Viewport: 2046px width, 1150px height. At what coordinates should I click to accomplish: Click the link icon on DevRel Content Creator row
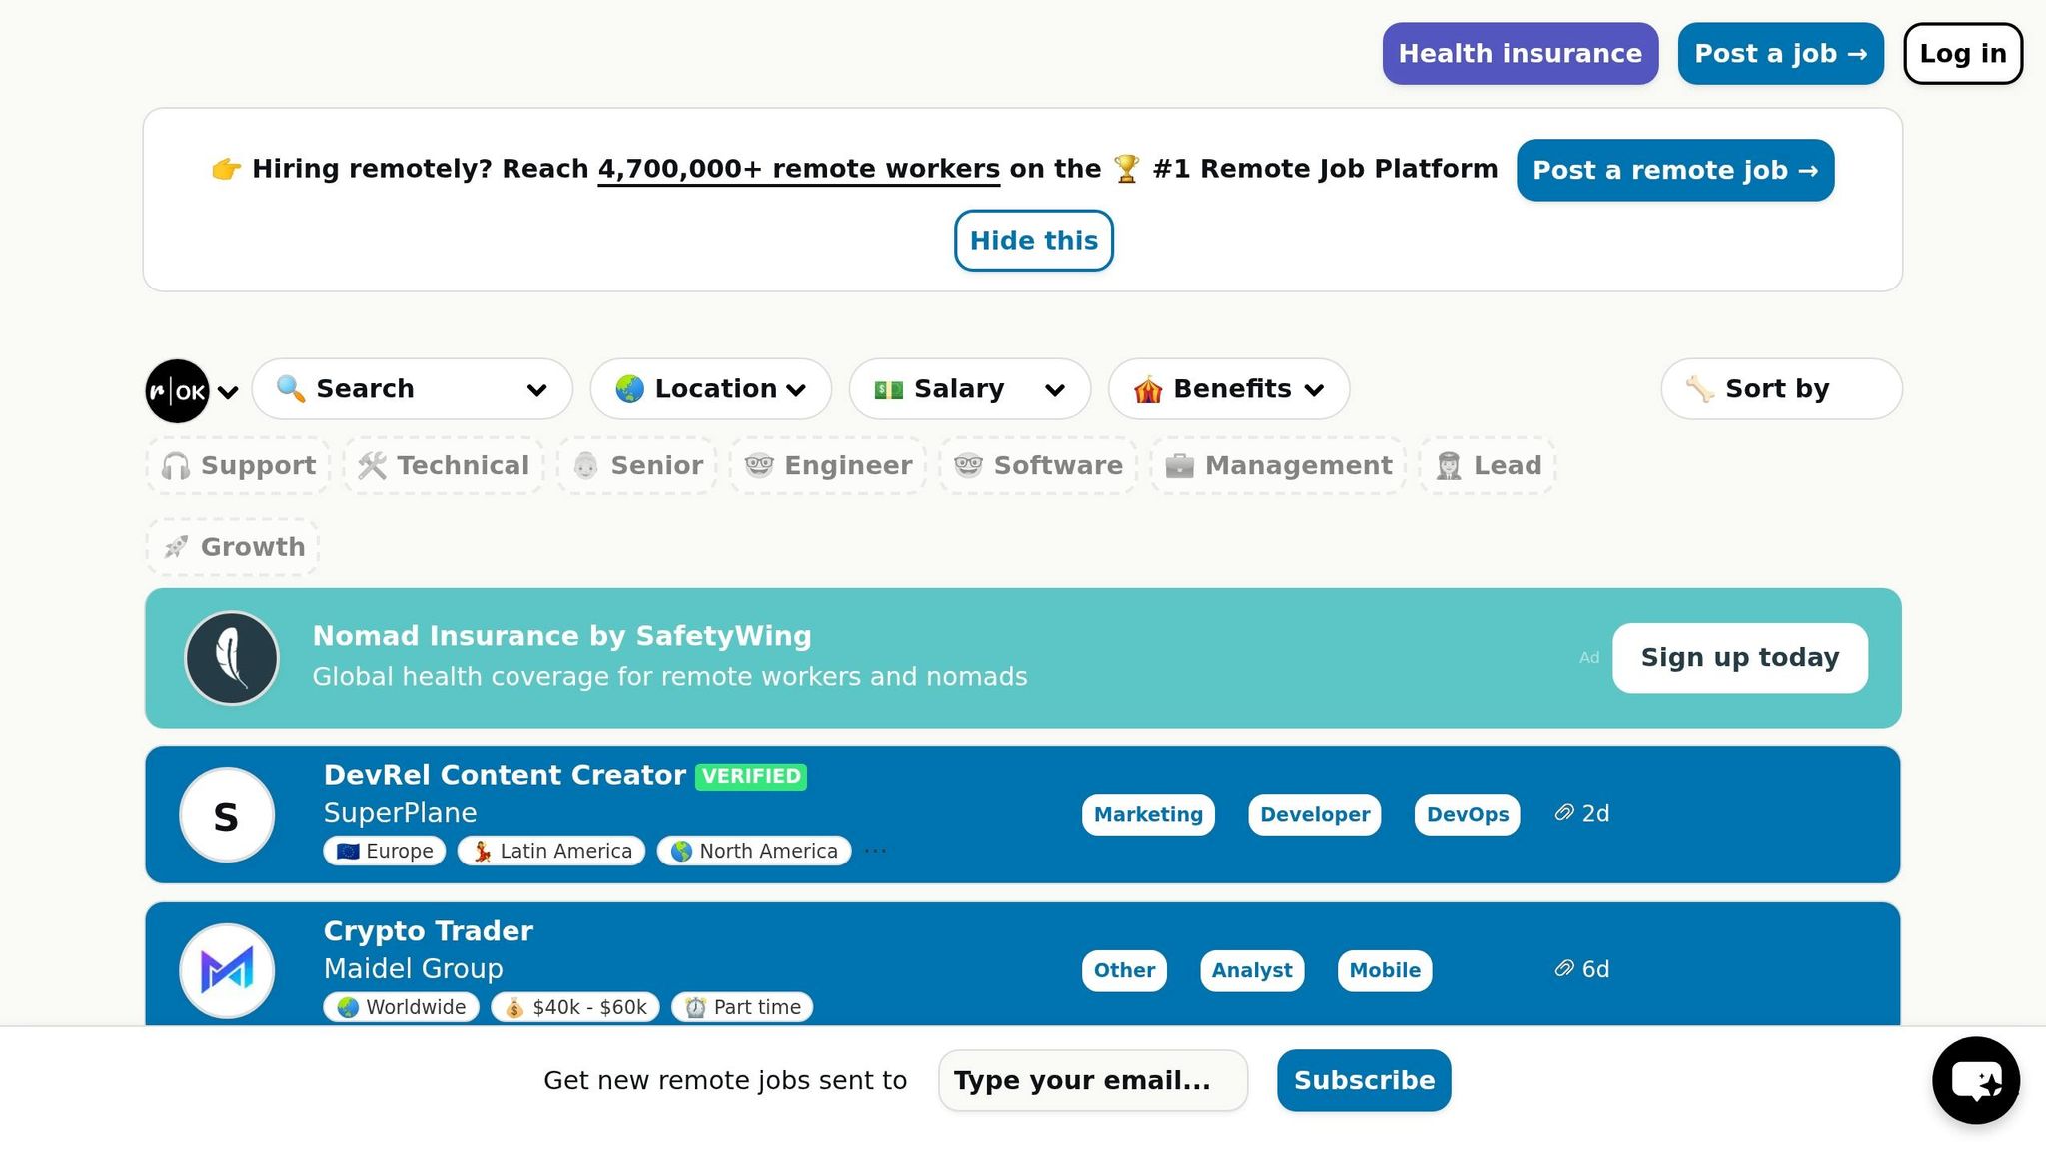[1564, 813]
